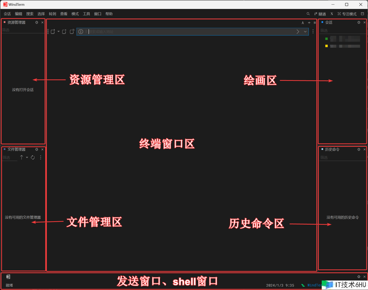The height and width of the screenshot is (290, 368).
Task: Click the new session icon in the toolbar
Action: point(53,32)
